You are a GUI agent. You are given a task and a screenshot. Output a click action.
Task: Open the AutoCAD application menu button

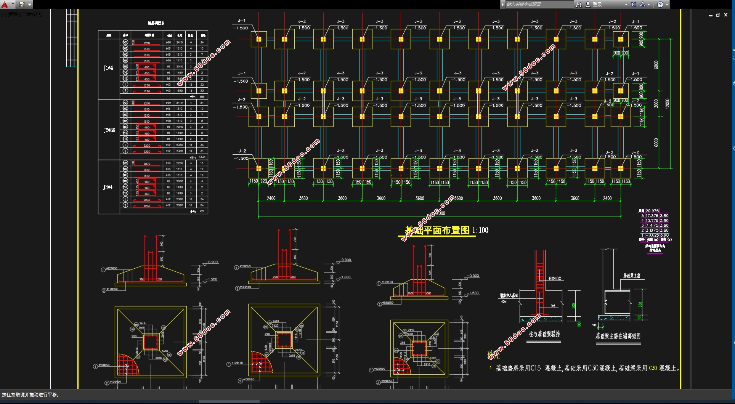pos(5,5)
